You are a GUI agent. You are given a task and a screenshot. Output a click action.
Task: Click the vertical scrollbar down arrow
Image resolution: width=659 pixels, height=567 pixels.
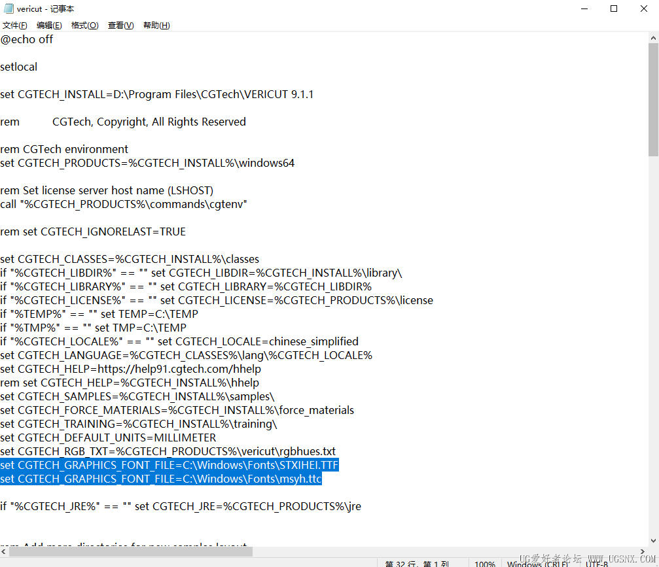(x=653, y=541)
